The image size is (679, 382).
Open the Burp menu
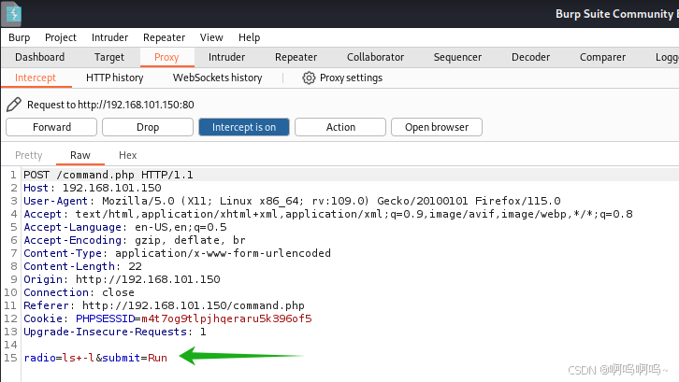click(20, 37)
